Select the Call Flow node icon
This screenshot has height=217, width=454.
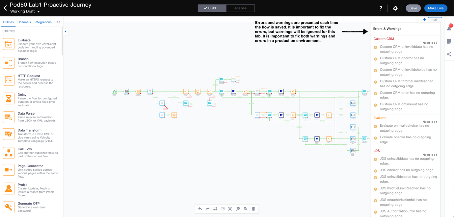9,153
